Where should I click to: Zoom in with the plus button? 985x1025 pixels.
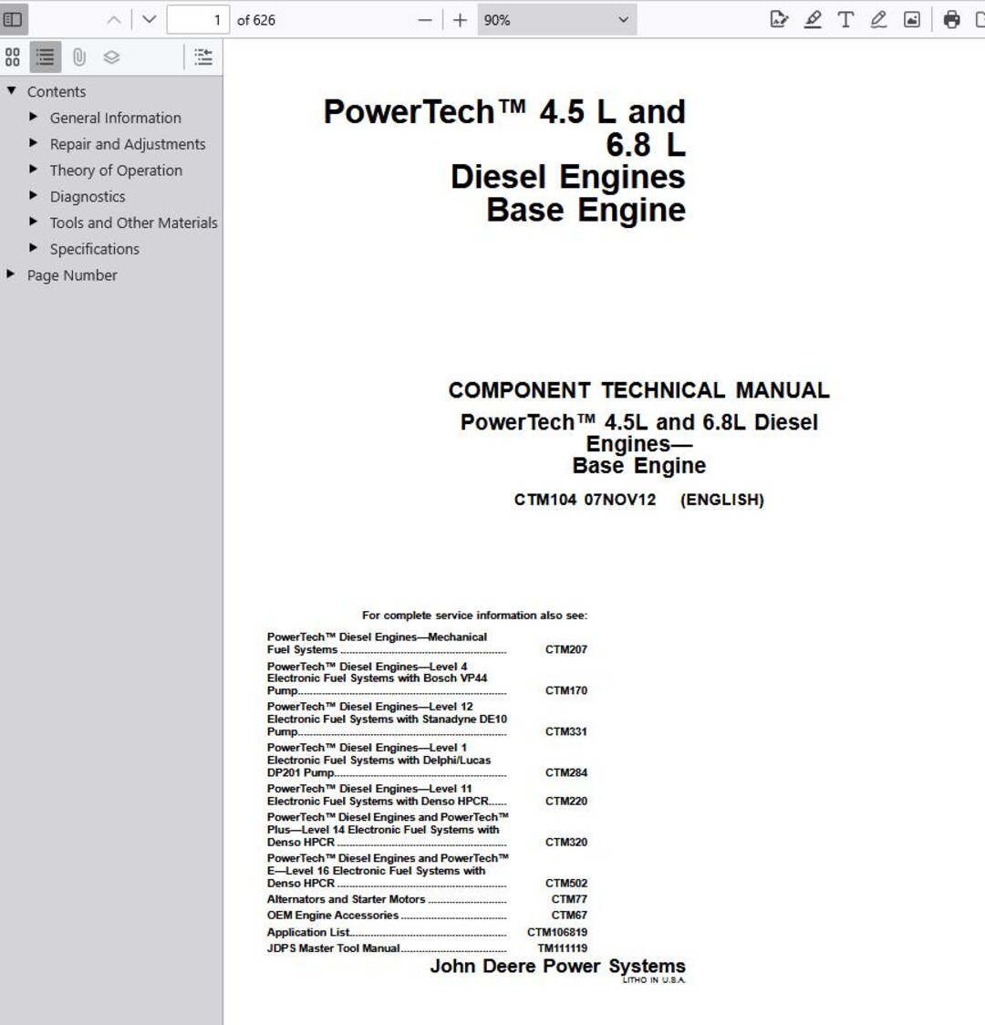point(461,20)
